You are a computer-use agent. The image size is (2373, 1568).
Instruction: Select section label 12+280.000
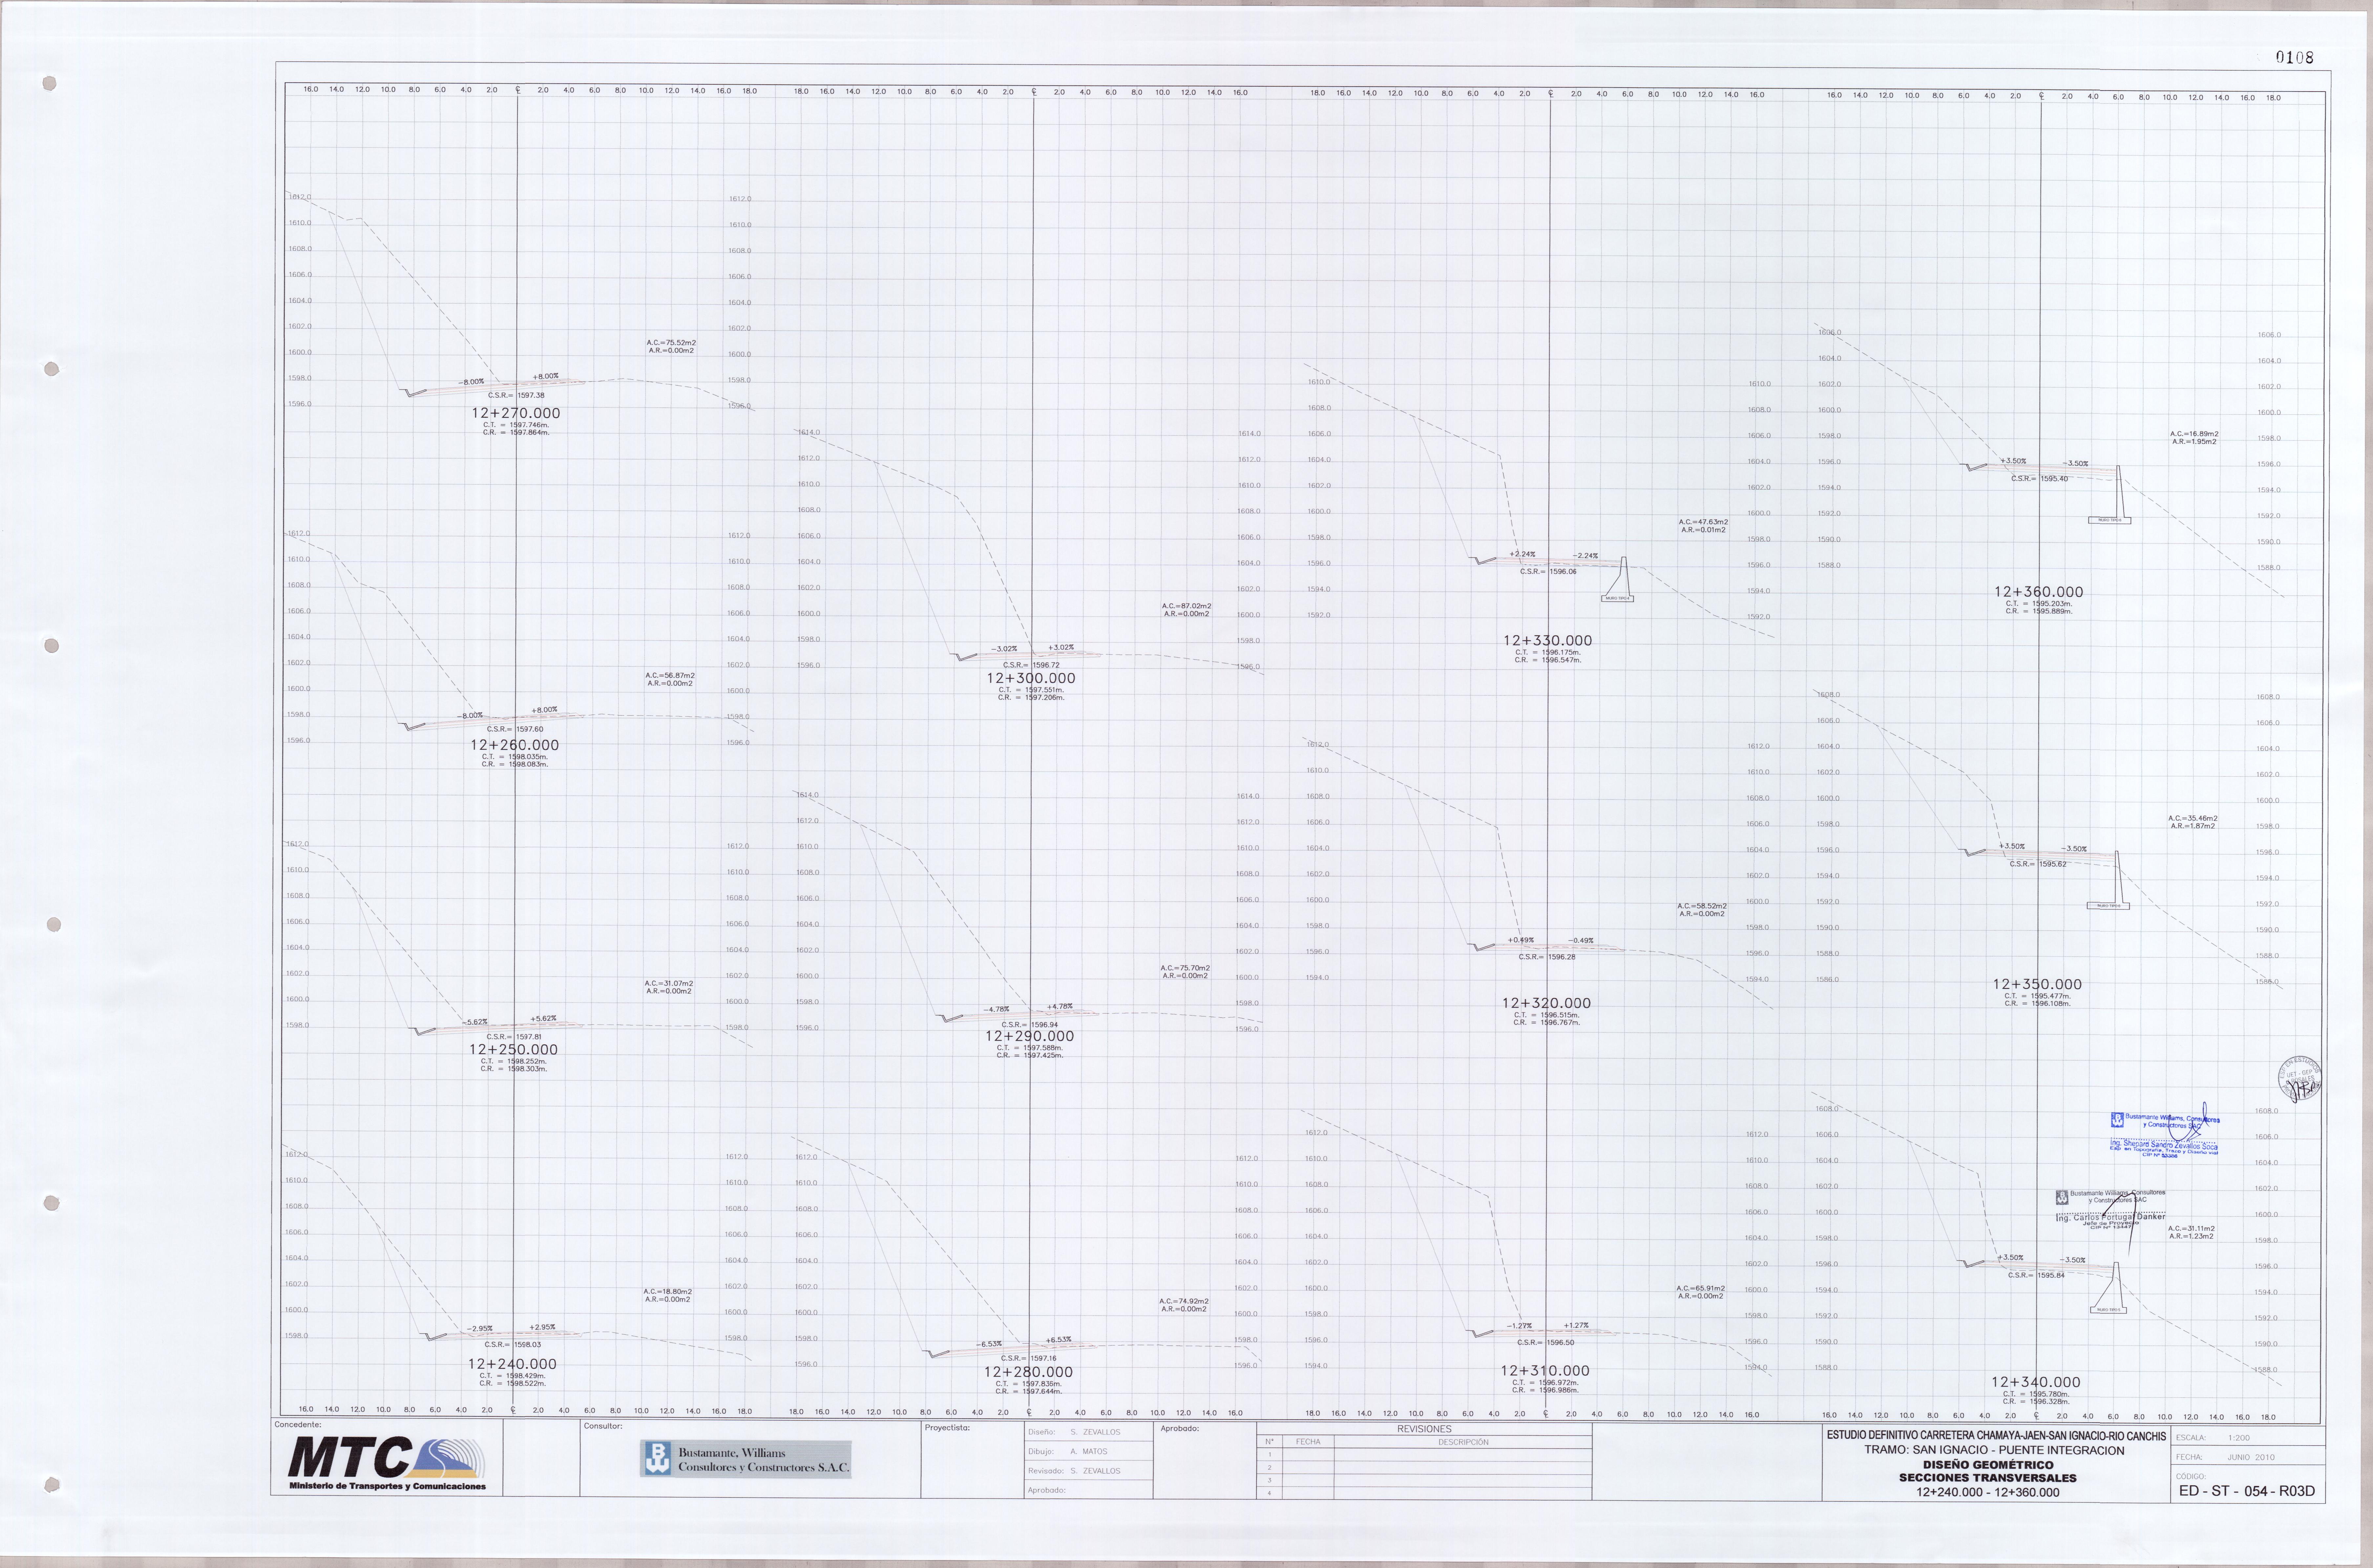1029,1373
